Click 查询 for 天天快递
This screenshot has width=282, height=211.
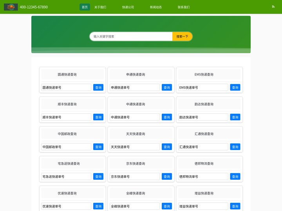click(x=167, y=147)
